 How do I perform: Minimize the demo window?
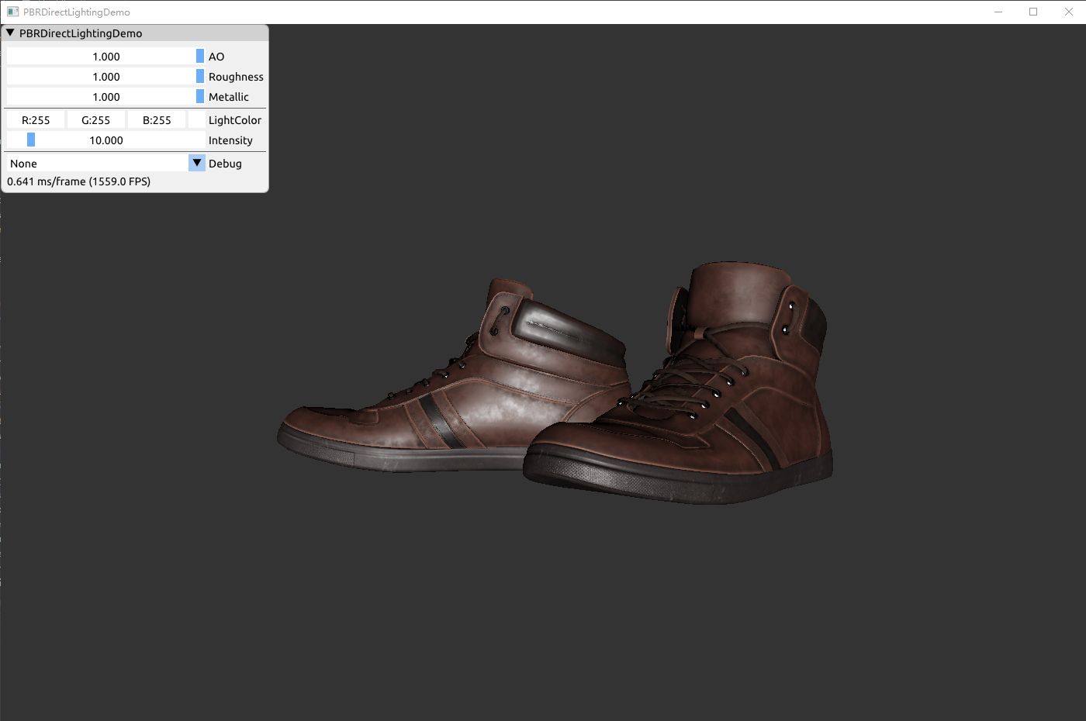(x=998, y=12)
